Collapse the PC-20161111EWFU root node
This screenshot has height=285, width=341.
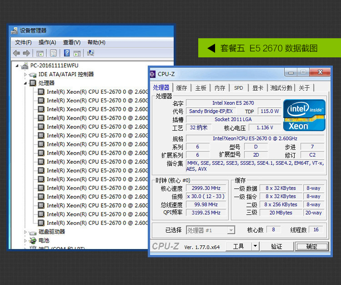[x=17, y=66]
